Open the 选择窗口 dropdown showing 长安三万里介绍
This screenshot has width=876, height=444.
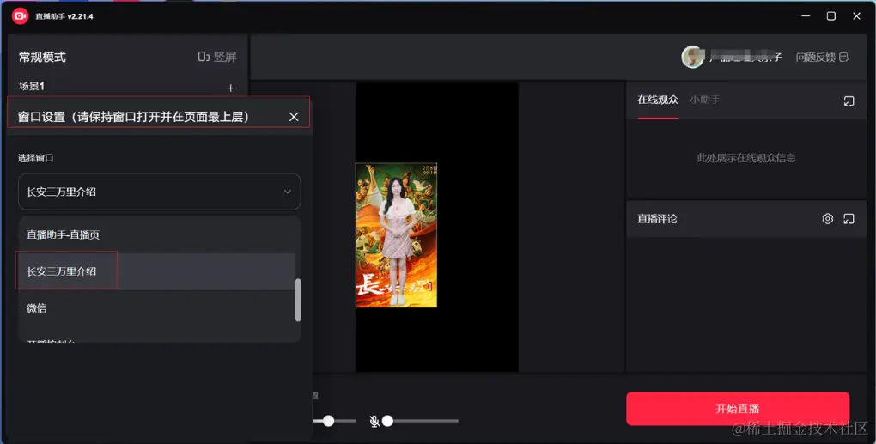click(x=160, y=192)
